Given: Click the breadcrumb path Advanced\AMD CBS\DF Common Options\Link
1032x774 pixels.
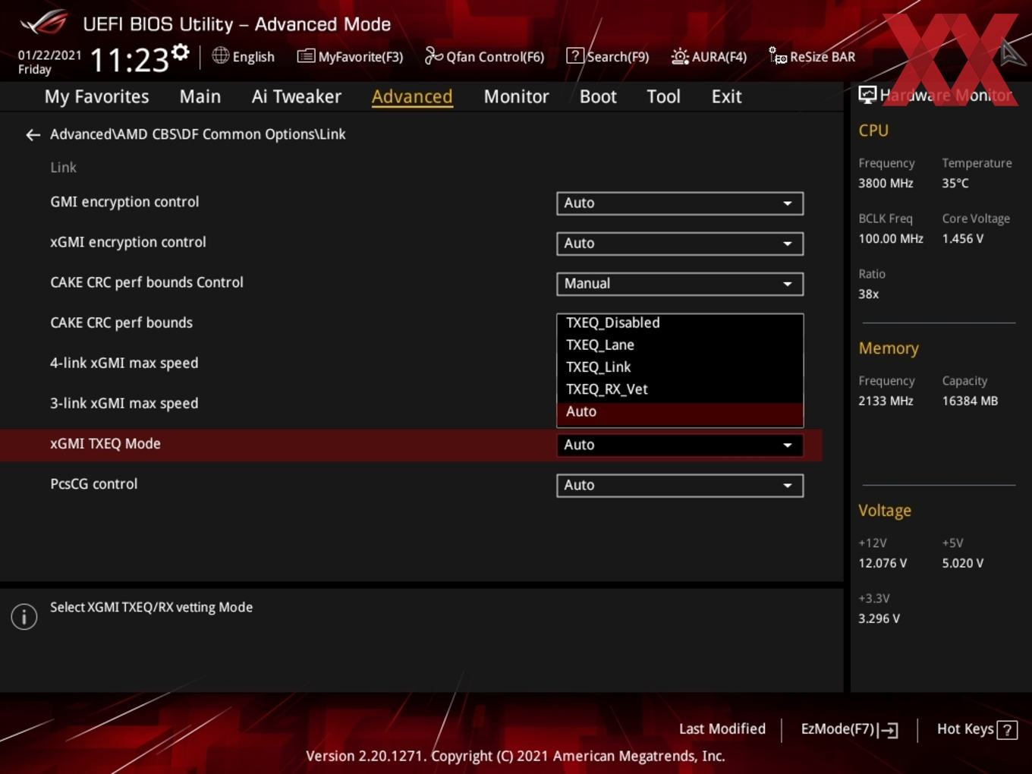Looking at the screenshot, I should 198,134.
